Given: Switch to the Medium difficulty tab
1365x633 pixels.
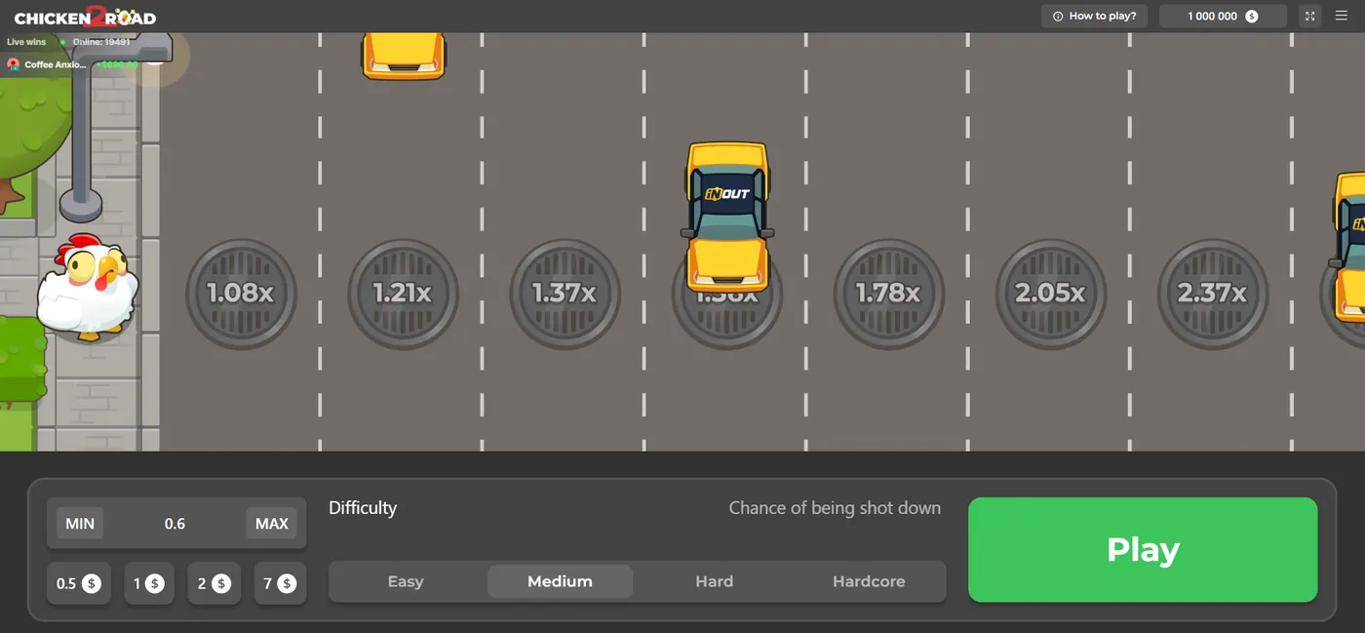Looking at the screenshot, I should coord(560,581).
